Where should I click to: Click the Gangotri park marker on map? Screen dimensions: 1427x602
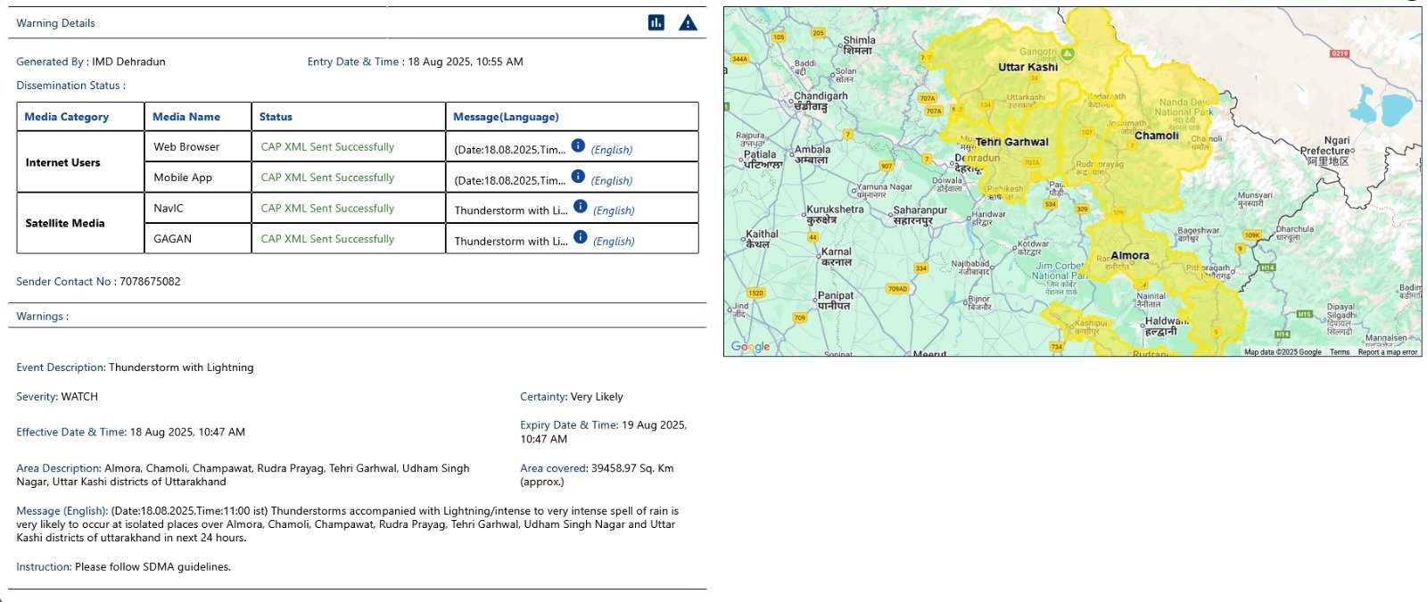tap(1067, 54)
